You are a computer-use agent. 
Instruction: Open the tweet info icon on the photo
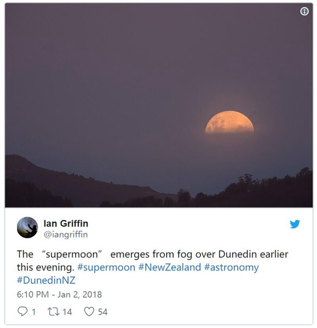pos(304,11)
